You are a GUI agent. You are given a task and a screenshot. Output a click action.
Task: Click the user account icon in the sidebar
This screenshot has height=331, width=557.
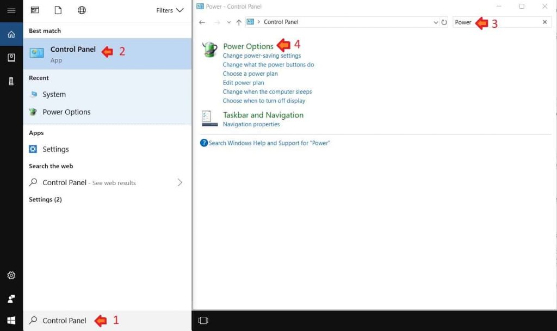11,298
